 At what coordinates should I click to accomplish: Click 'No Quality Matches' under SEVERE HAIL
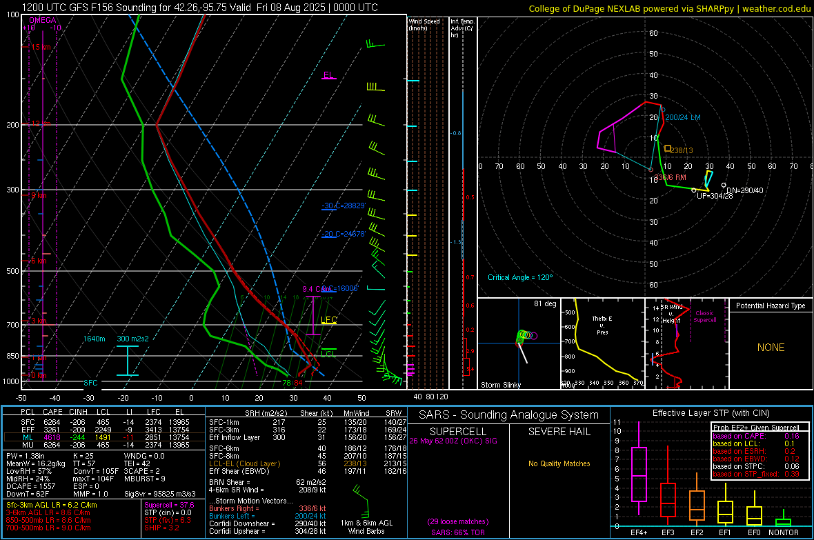pyautogui.click(x=559, y=463)
